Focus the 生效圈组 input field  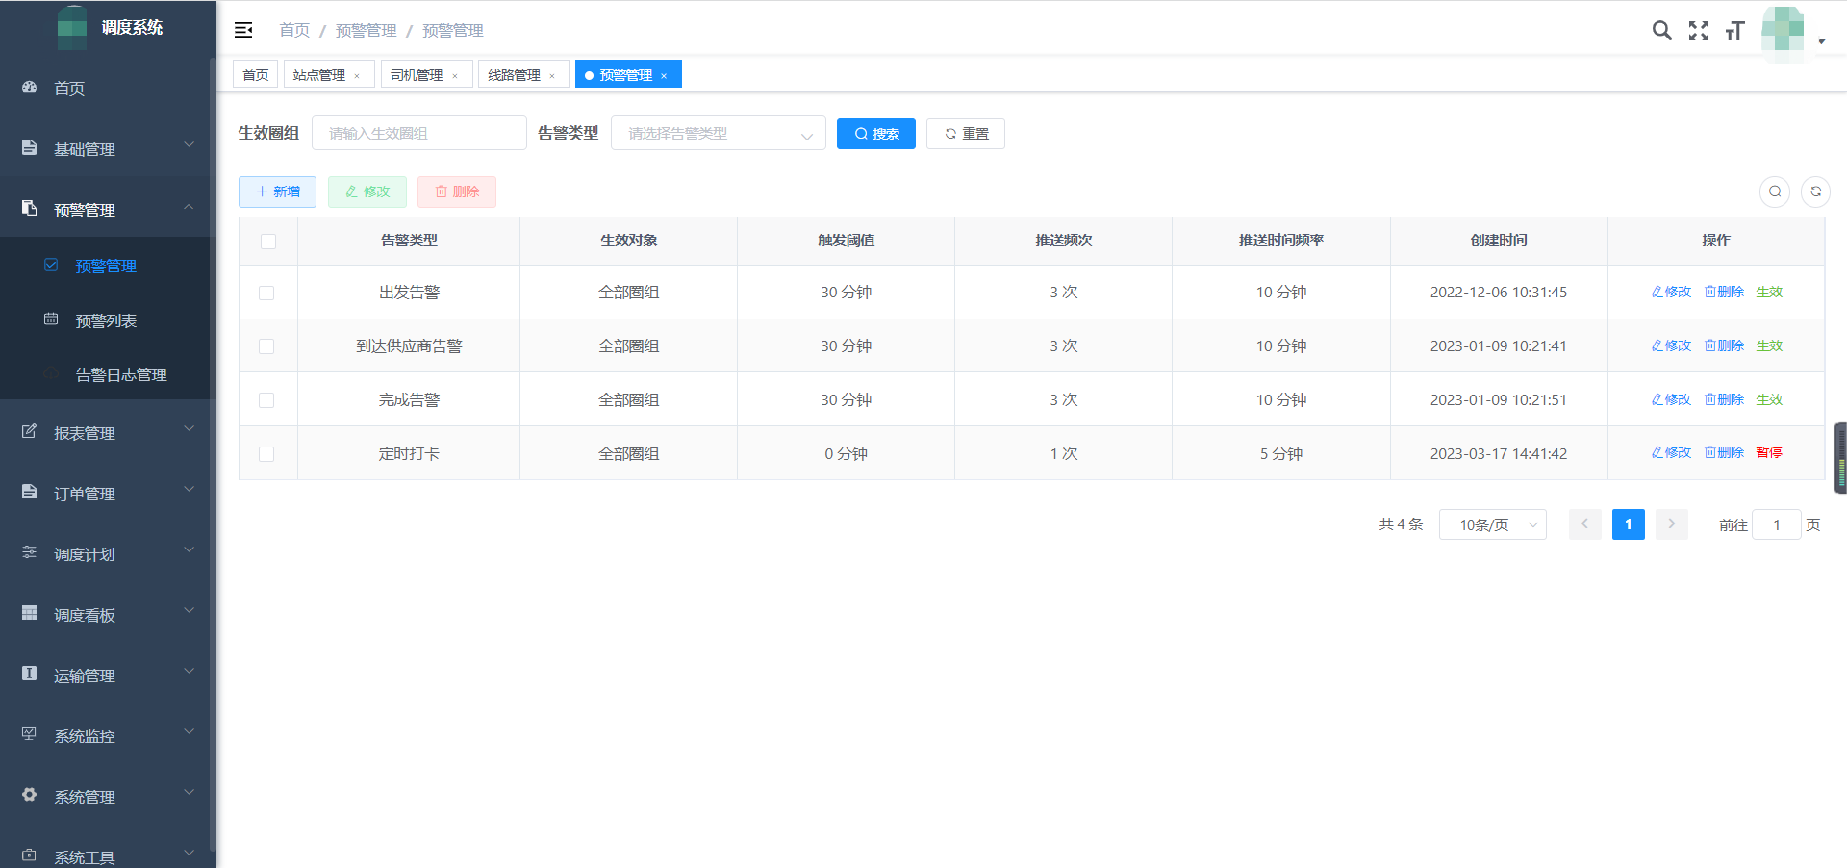coord(419,134)
